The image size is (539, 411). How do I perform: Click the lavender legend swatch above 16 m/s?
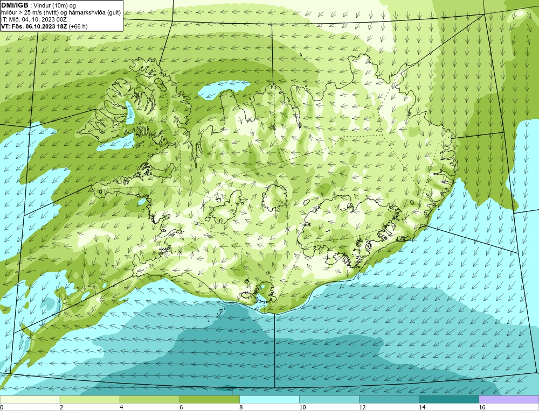click(509, 399)
